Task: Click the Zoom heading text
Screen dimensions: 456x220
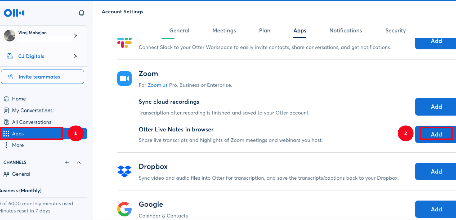Action: [x=148, y=74]
